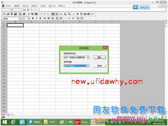168x126 pixels.
Task: Click the 取消 button in dialog
Action: tap(99, 66)
